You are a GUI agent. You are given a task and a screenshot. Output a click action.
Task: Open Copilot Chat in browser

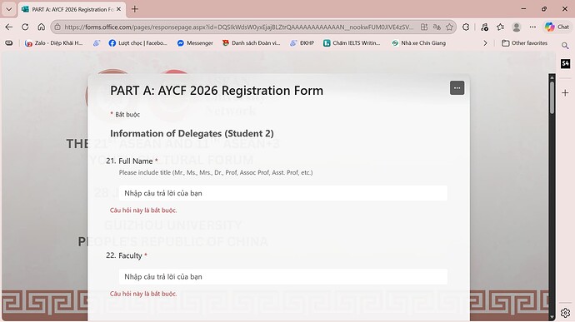coord(557,27)
